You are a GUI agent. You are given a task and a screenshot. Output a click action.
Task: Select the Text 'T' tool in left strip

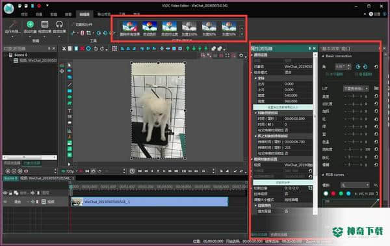point(70,111)
